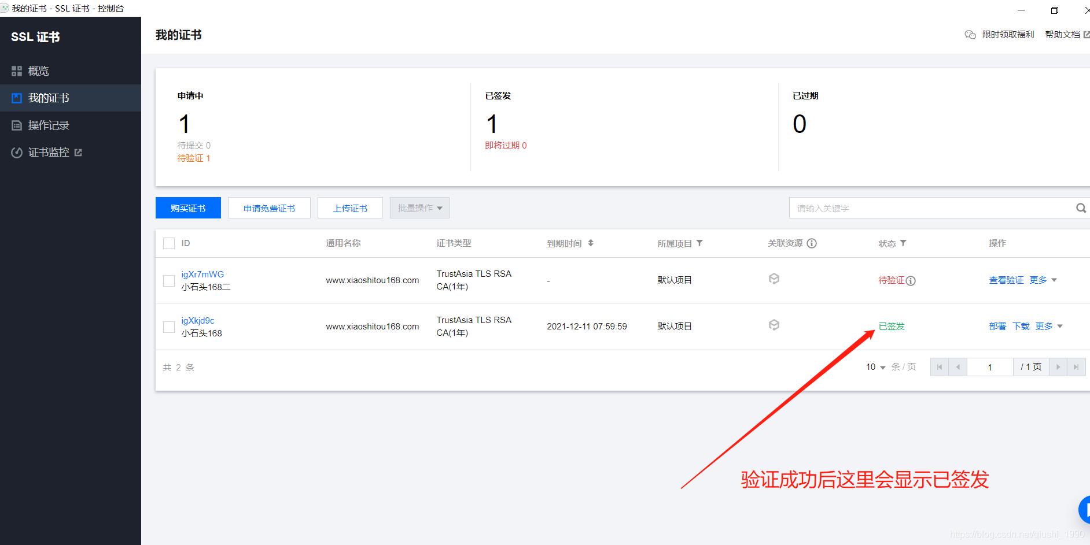Click 关联资源 cube icon for igXr7mWG
The width and height of the screenshot is (1090, 545).
(x=774, y=279)
